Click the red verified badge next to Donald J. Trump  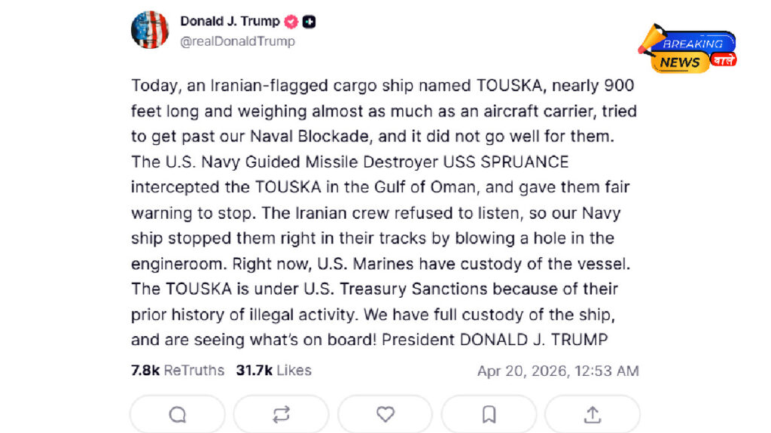[290, 21]
